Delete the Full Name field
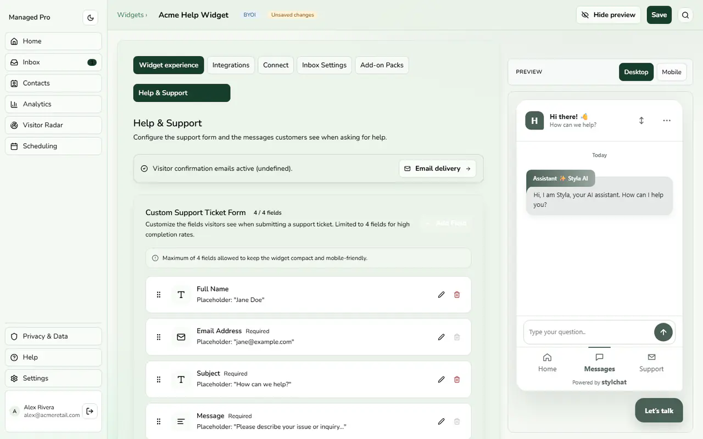This screenshot has width=703, height=439. click(x=457, y=295)
